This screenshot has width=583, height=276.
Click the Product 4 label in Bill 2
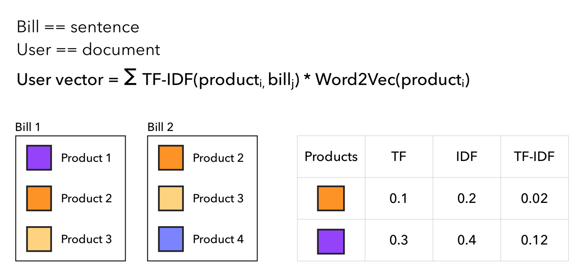tap(218, 239)
